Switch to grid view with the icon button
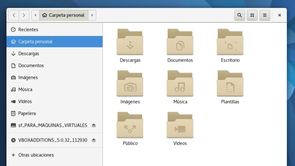 tap(252, 15)
